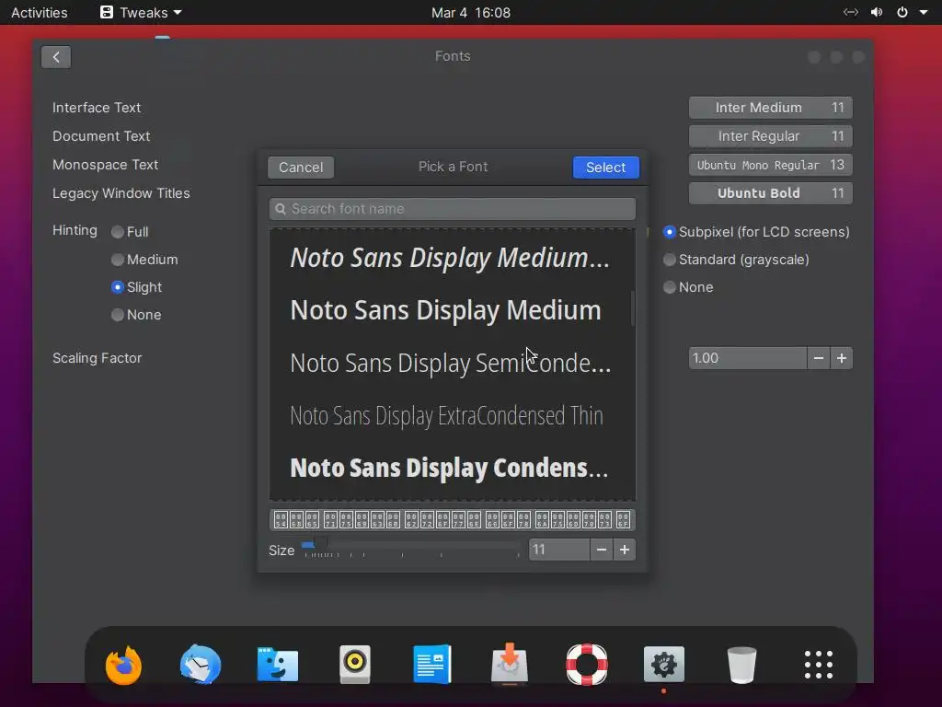Pick Noto Sans Display Condens… bold font

tap(453, 468)
